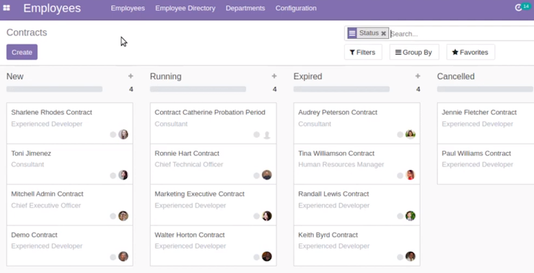Open the Jennie Fletcher Contract card
The width and height of the screenshot is (534, 273).
click(x=486, y=123)
